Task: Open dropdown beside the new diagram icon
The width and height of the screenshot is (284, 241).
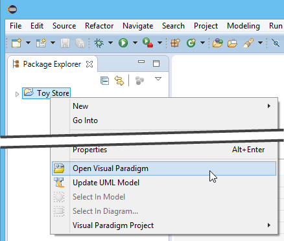Action: [53, 43]
